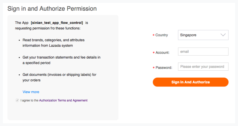Focus the Password input field
238x126 pixels.
pyautogui.click(x=203, y=67)
